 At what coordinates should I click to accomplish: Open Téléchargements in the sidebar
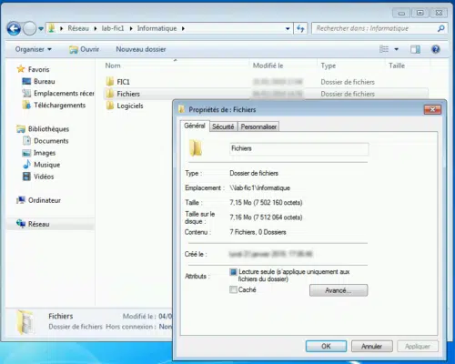point(59,106)
